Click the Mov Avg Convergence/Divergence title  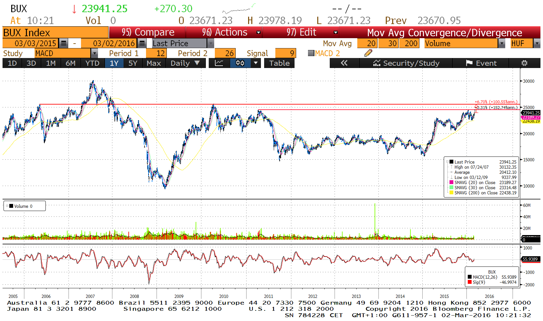[444, 32]
